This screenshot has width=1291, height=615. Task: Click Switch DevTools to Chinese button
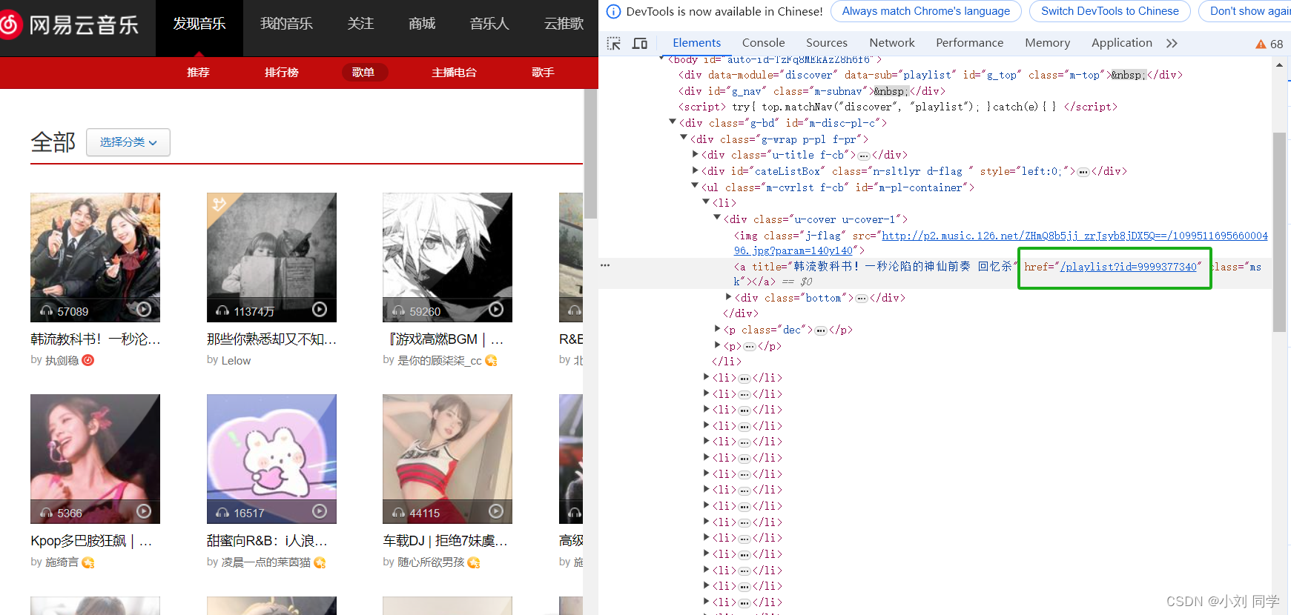click(1109, 11)
